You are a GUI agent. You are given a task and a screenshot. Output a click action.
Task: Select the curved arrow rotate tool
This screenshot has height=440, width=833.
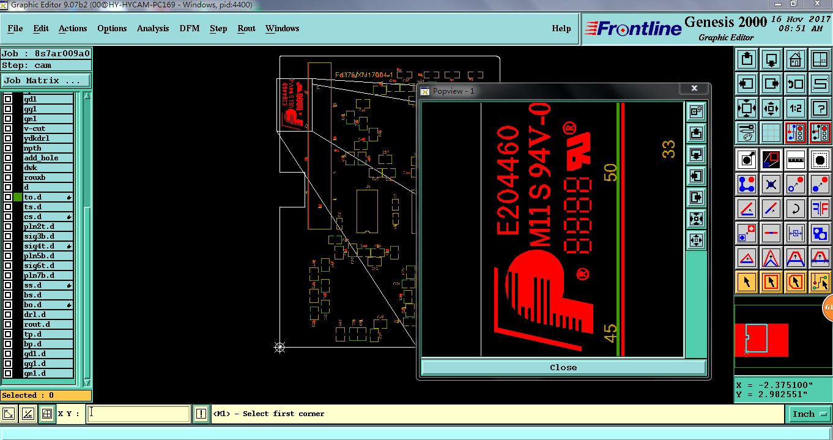click(796, 209)
